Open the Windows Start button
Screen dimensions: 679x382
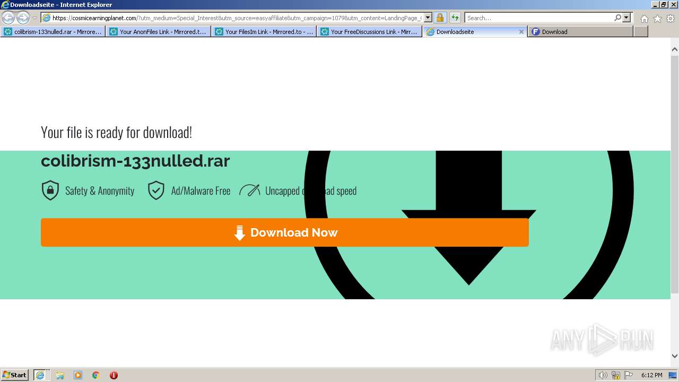[x=15, y=375]
